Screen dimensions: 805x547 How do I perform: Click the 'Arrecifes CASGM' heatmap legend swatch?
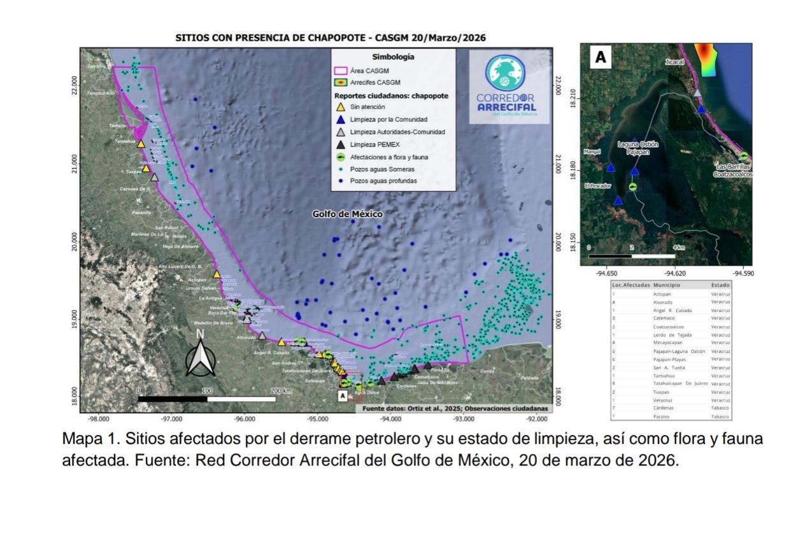tap(341, 83)
